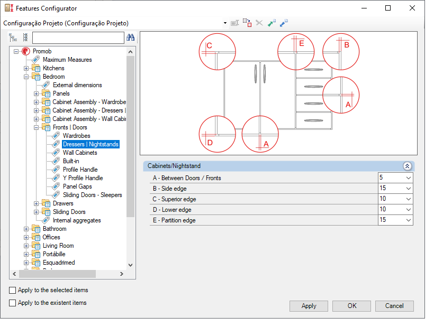Click the Panel Gaps tag icon
434x327 pixels.
click(x=56, y=186)
